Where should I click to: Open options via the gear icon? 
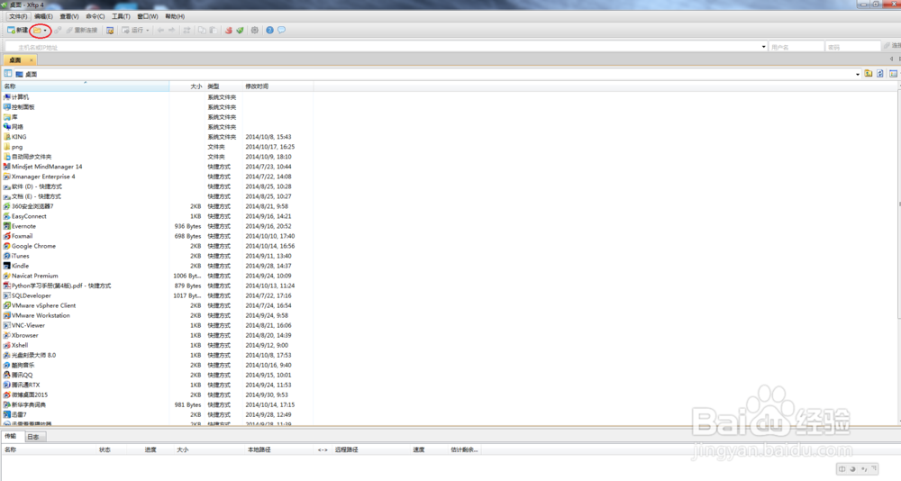click(x=255, y=30)
